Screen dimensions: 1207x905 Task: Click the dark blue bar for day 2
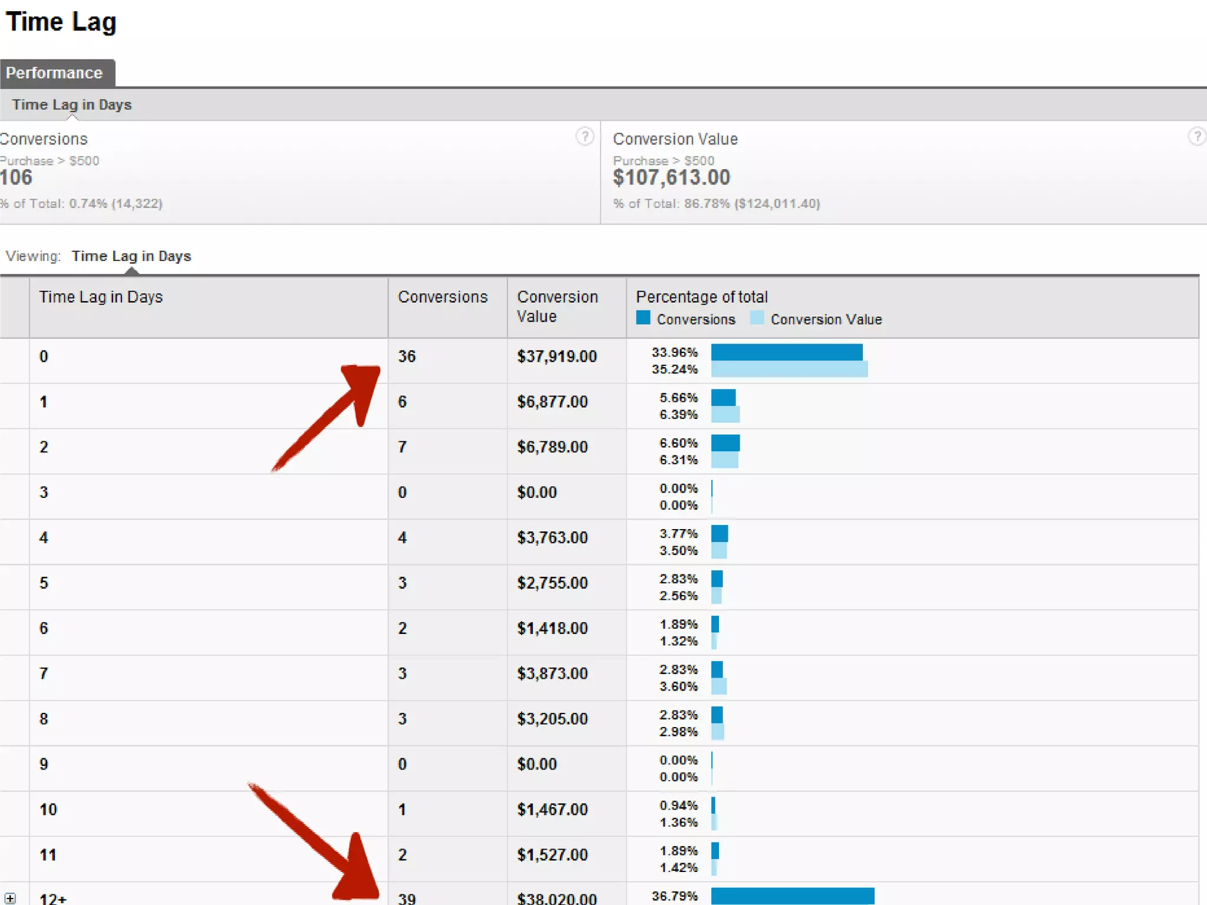coord(725,443)
